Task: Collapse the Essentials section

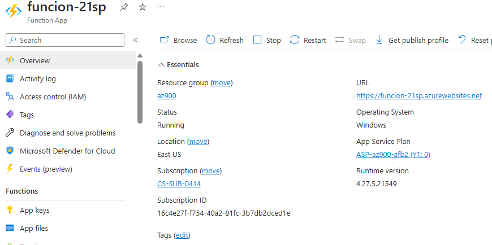Action: 161,65
